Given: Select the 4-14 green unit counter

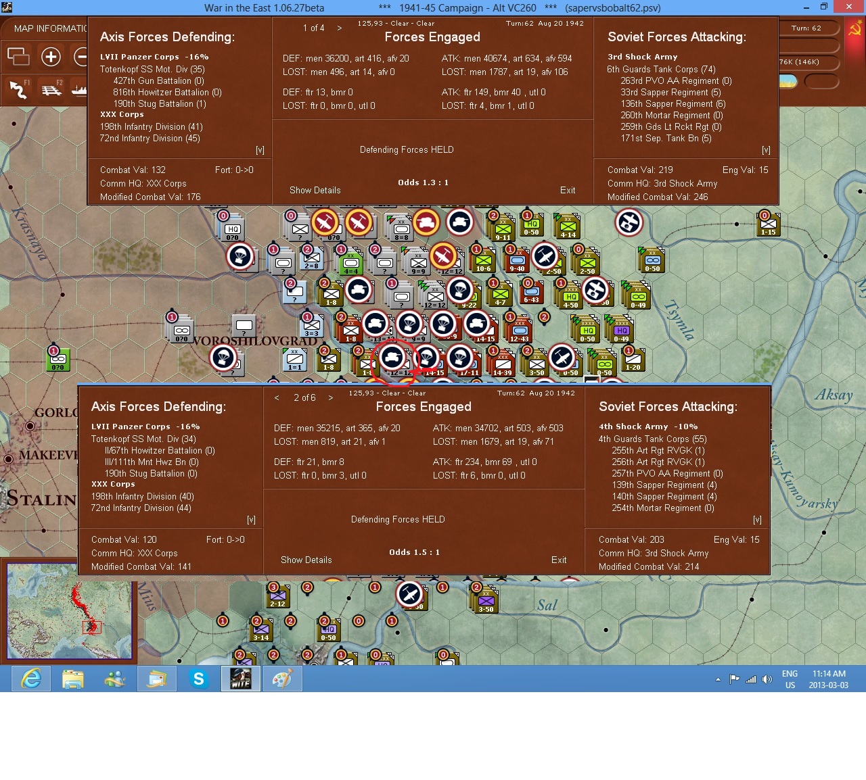Looking at the screenshot, I should click(568, 227).
